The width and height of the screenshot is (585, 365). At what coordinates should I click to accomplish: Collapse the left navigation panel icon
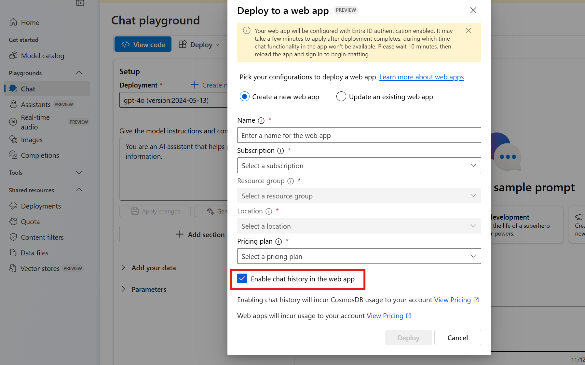[80, 3]
